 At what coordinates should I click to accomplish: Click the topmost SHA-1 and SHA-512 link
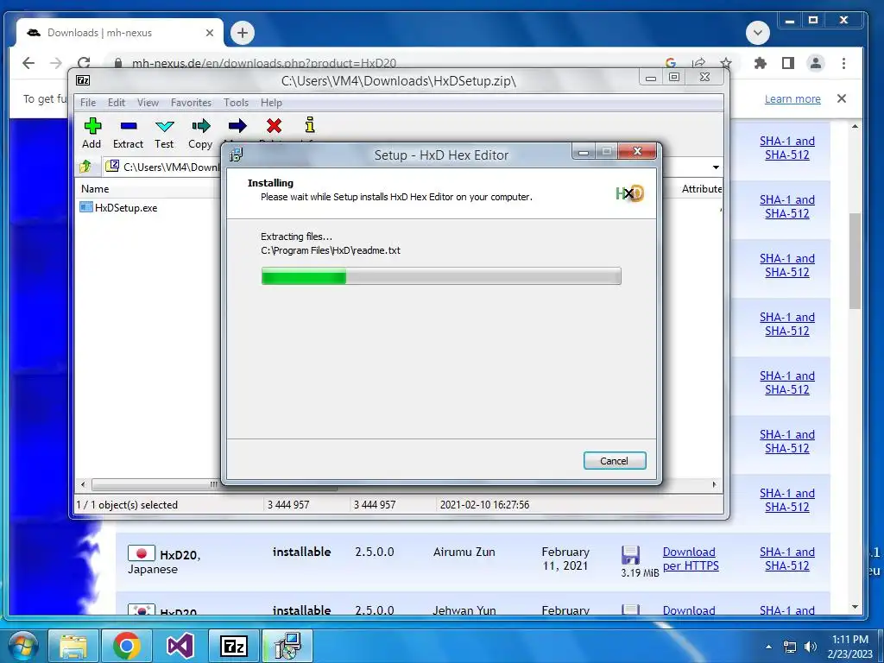pyautogui.click(x=787, y=148)
